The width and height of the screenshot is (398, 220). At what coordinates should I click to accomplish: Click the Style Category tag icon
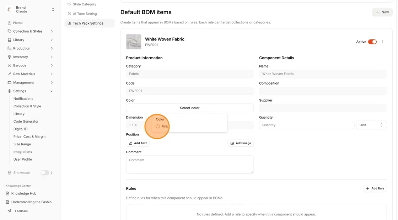click(x=69, y=4)
